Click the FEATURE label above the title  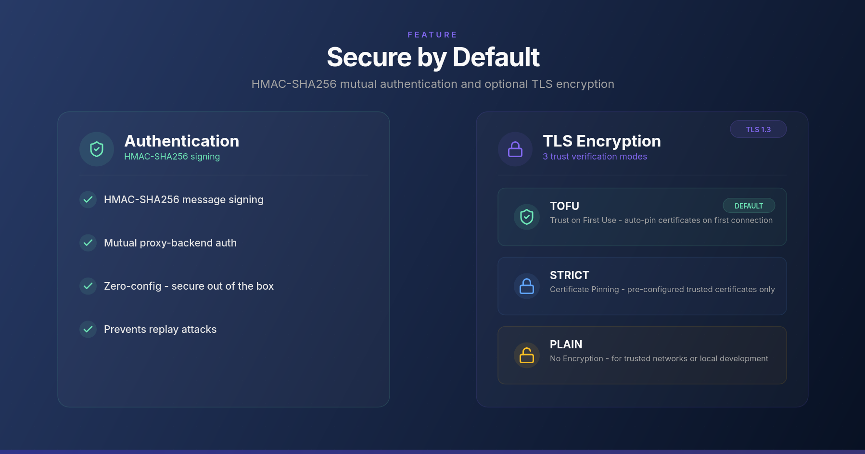pyautogui.click(x=432, y=35)
